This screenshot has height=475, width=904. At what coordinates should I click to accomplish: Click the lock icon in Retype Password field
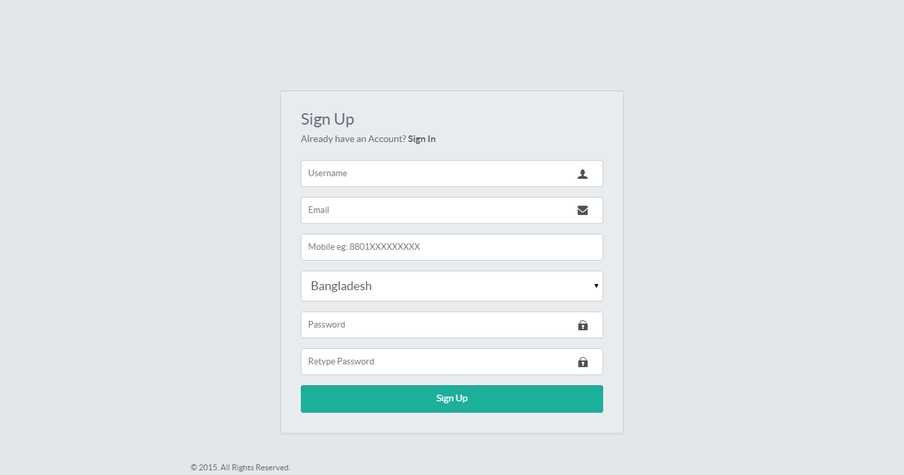tap(582, 362)
